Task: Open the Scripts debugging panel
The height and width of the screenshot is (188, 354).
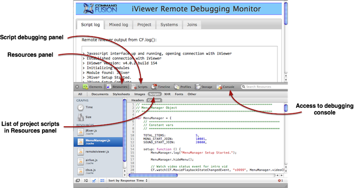Action: click(139, 86)
